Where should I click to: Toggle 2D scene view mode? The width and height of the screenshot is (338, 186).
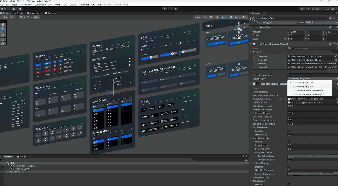click(x=205, y=17)
